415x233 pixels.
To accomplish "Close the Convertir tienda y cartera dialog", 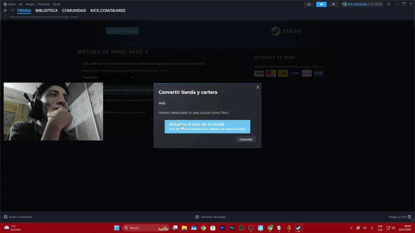I will point(258,87).
